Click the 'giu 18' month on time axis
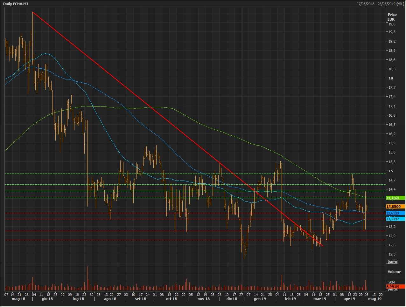The image size is (406, 307). (47, 299)
